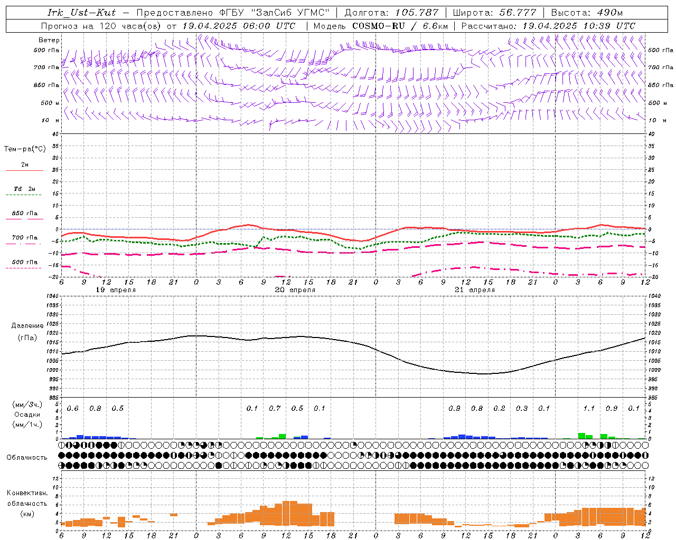
Task: Click the 20 апреля date label
Action: [x=295, y=290]
